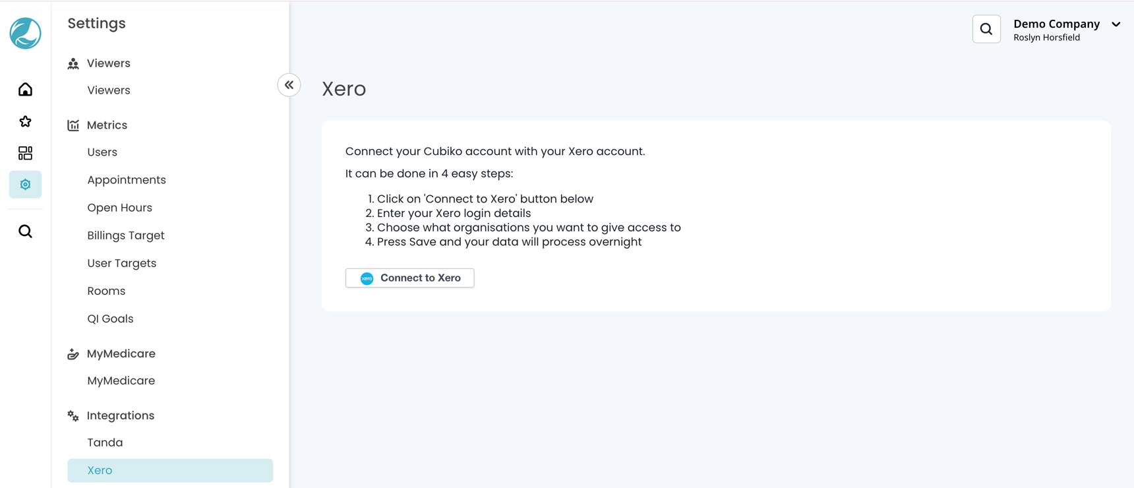Click the Settings gear icon

[x=24, y=185]
